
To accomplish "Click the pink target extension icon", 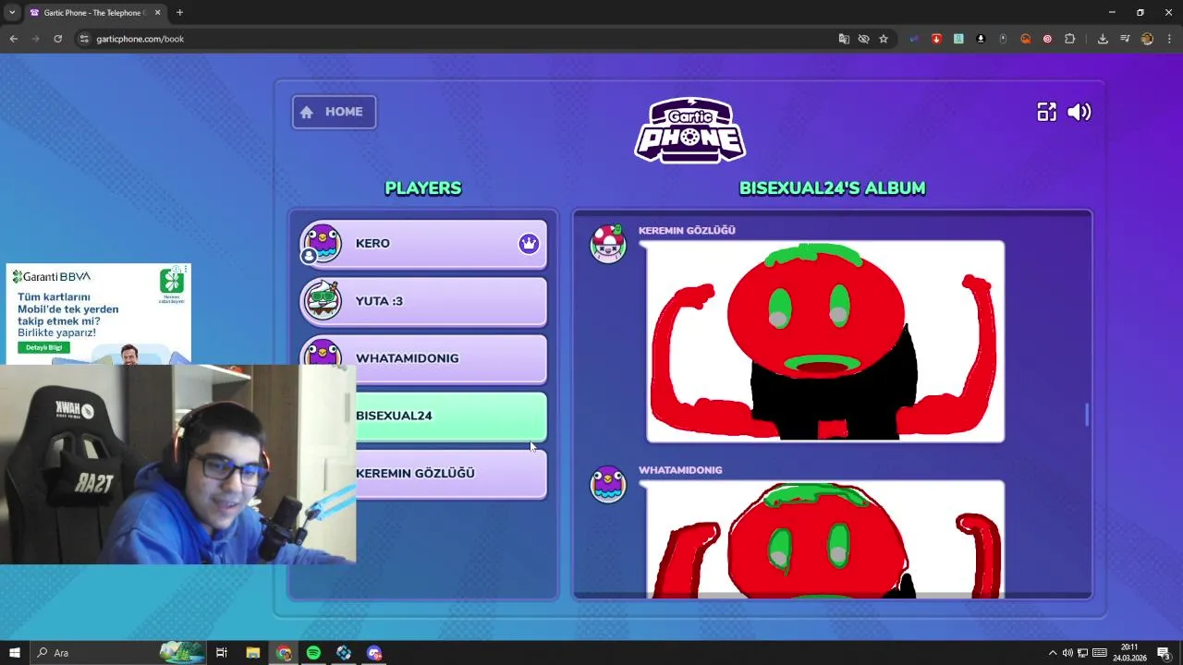I will coord(1047,39).
